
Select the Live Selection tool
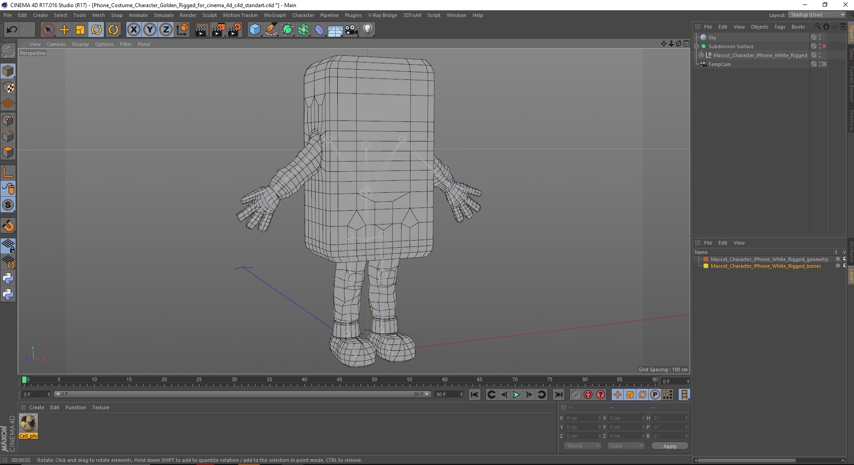click(x=48, y=30)
